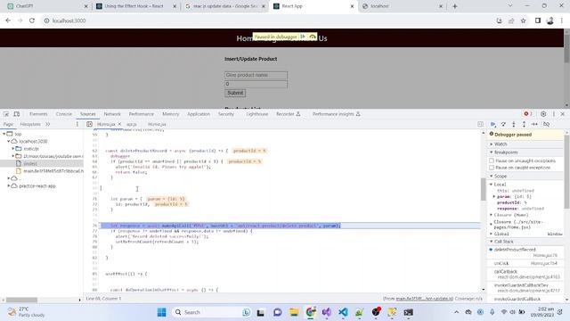Viewport: 570px width, 321px height.
Task: Bookmark this page with star icon
Action: (x=523, y=21)
